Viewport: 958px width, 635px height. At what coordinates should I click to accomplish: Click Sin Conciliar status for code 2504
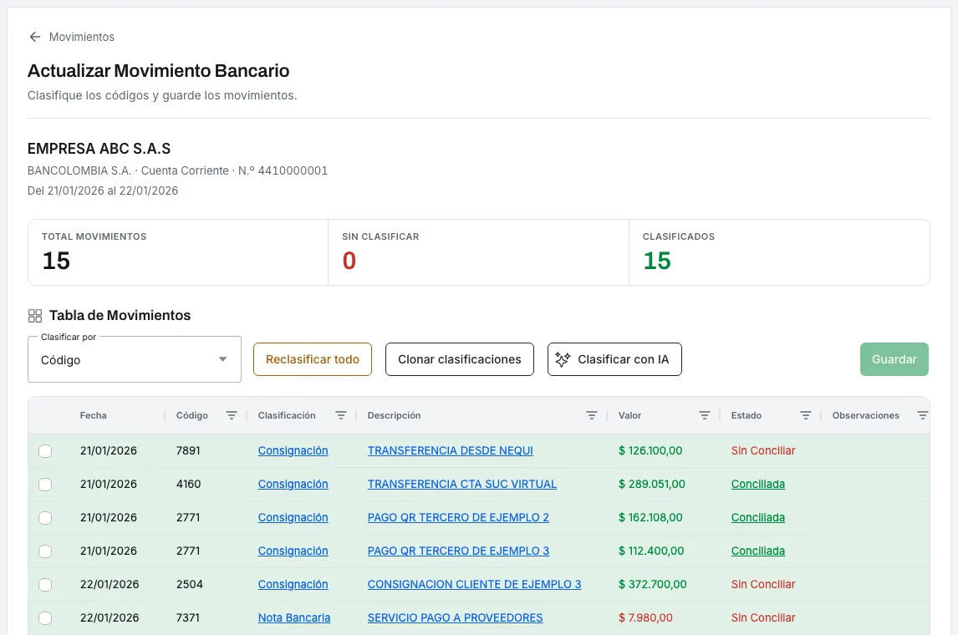coord(763,584)
